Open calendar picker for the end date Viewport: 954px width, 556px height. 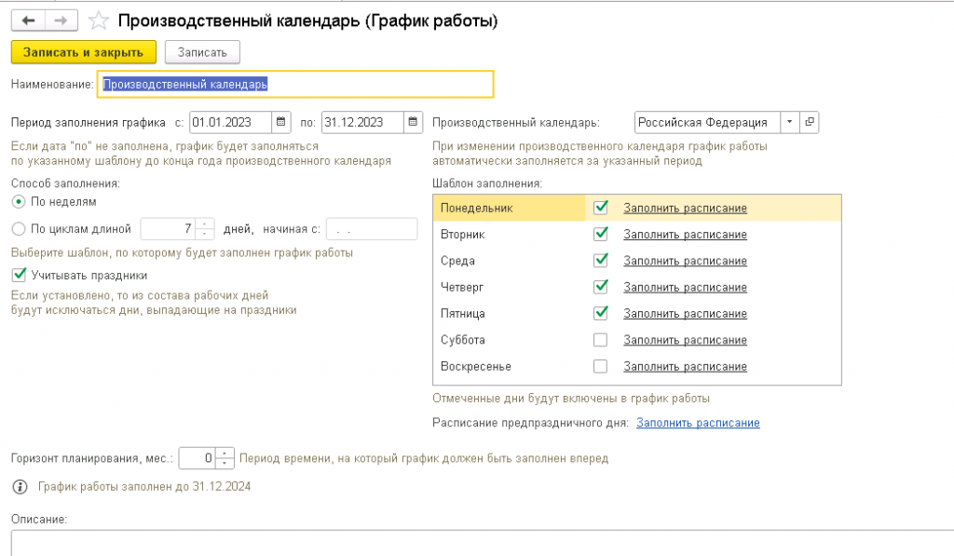[414, 122]
